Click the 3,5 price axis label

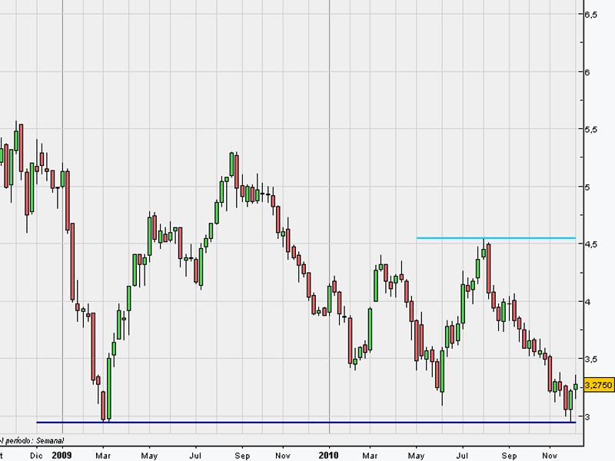(590, 359)
